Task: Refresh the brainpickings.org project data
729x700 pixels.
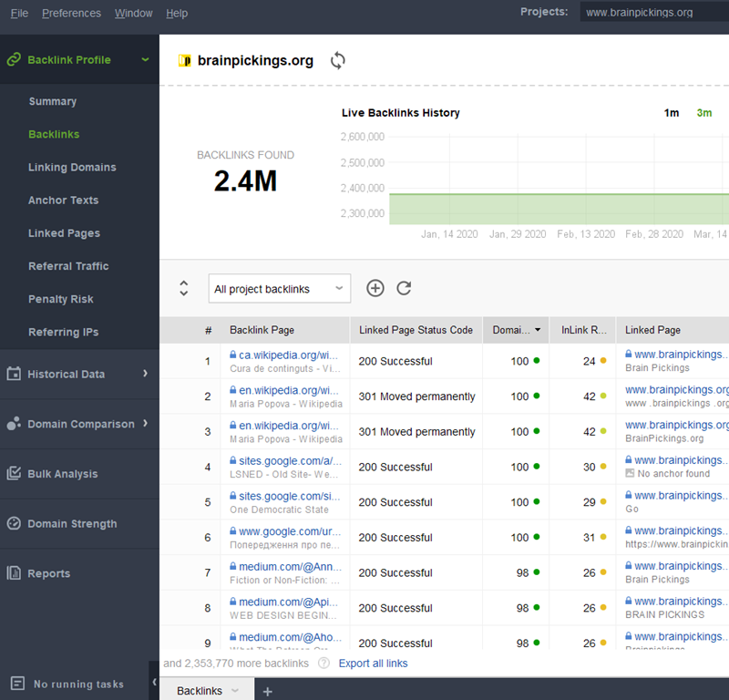Action: pos(336,59)
